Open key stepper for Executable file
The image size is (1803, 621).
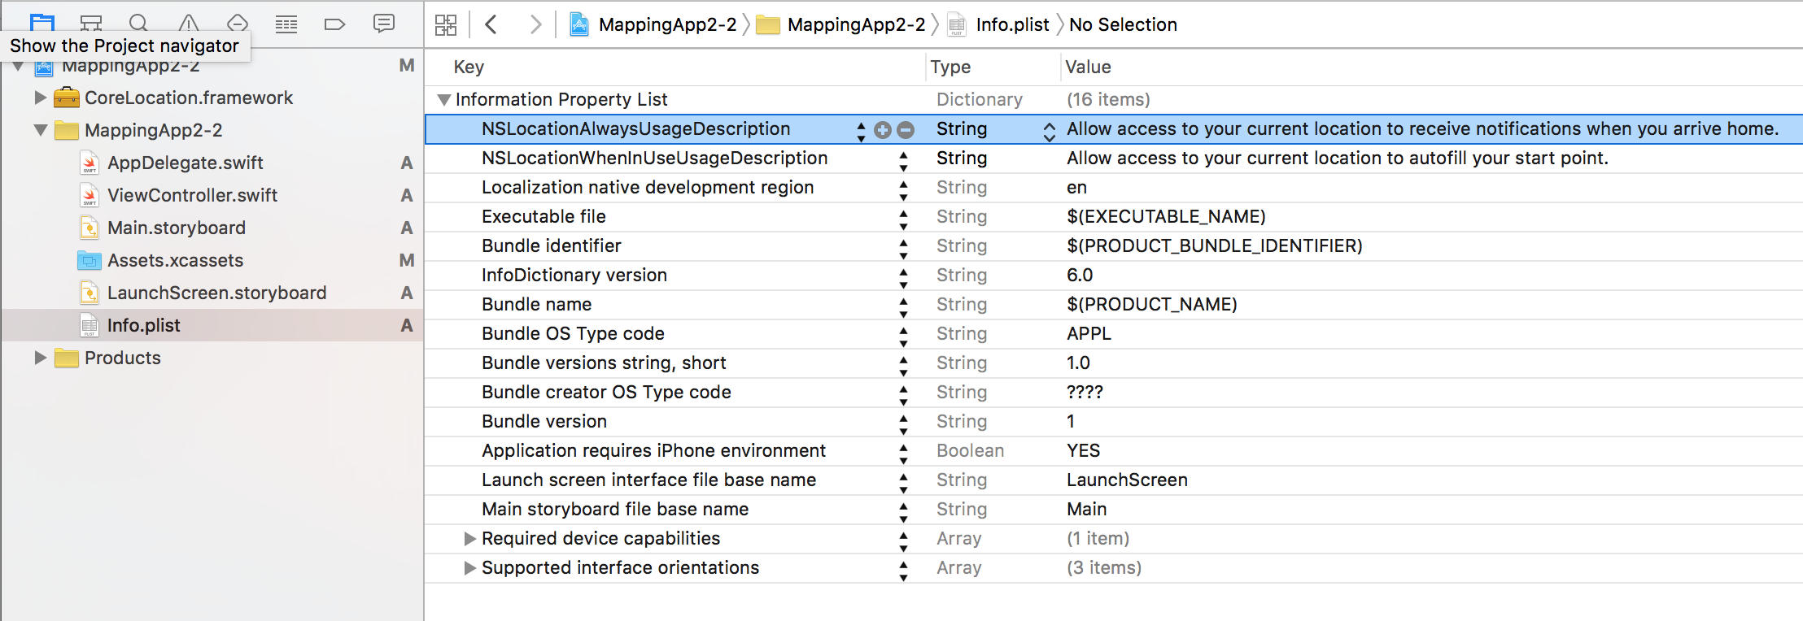click(903, 219)
